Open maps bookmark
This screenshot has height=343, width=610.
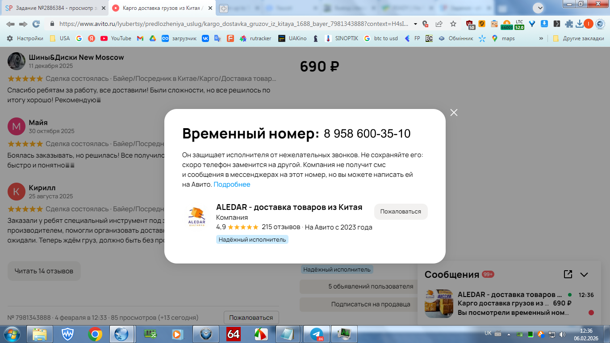click(x=503, y=38)
